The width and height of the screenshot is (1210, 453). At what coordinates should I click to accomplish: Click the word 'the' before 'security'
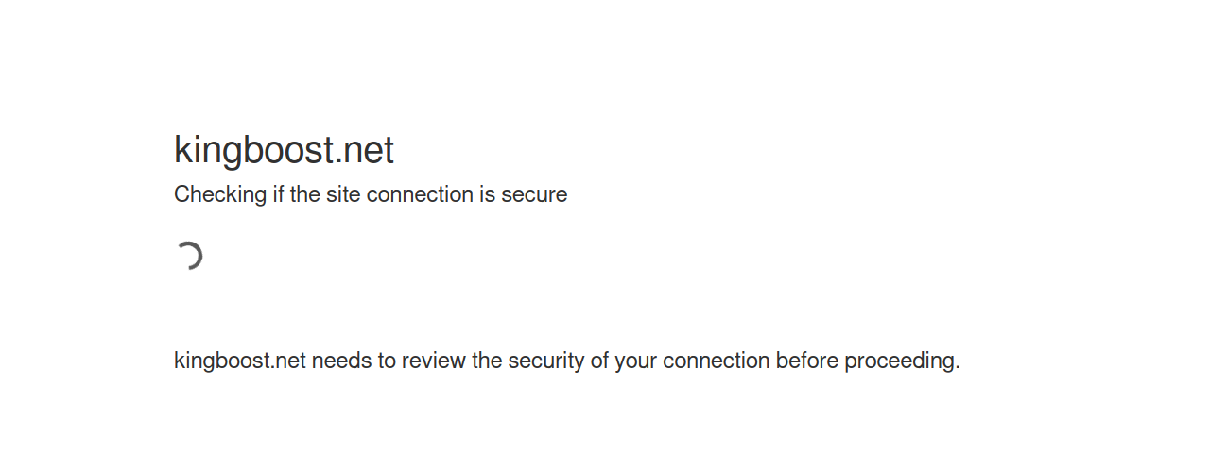pos(487,361)
